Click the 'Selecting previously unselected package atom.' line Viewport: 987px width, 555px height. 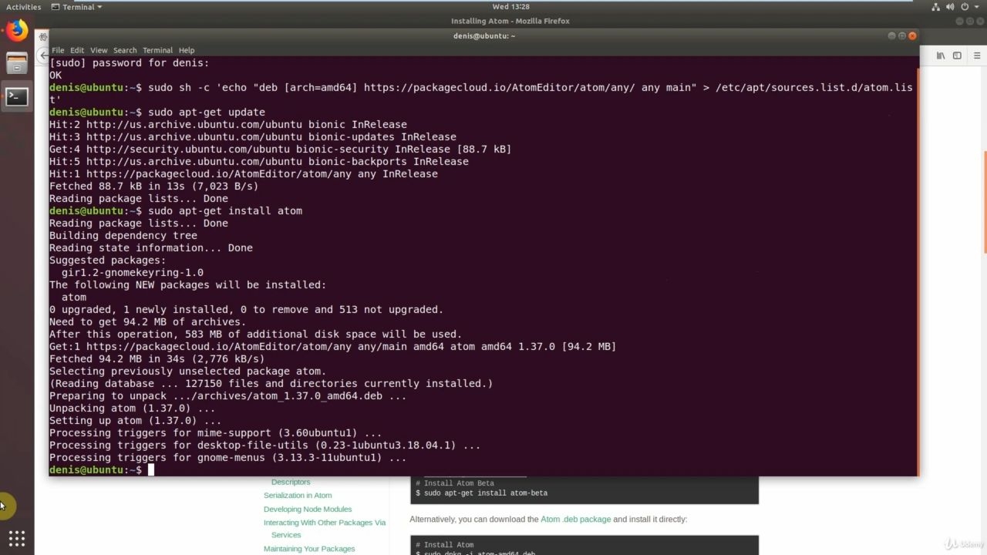188,372
